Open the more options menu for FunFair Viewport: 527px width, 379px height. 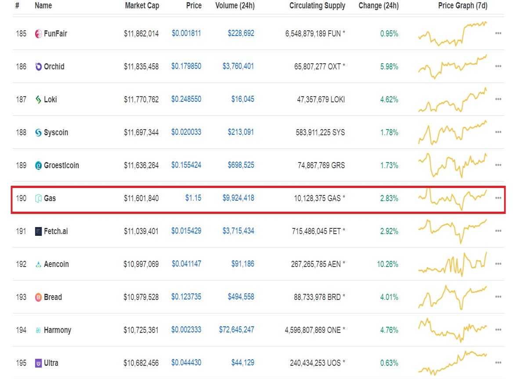point(498,33)
